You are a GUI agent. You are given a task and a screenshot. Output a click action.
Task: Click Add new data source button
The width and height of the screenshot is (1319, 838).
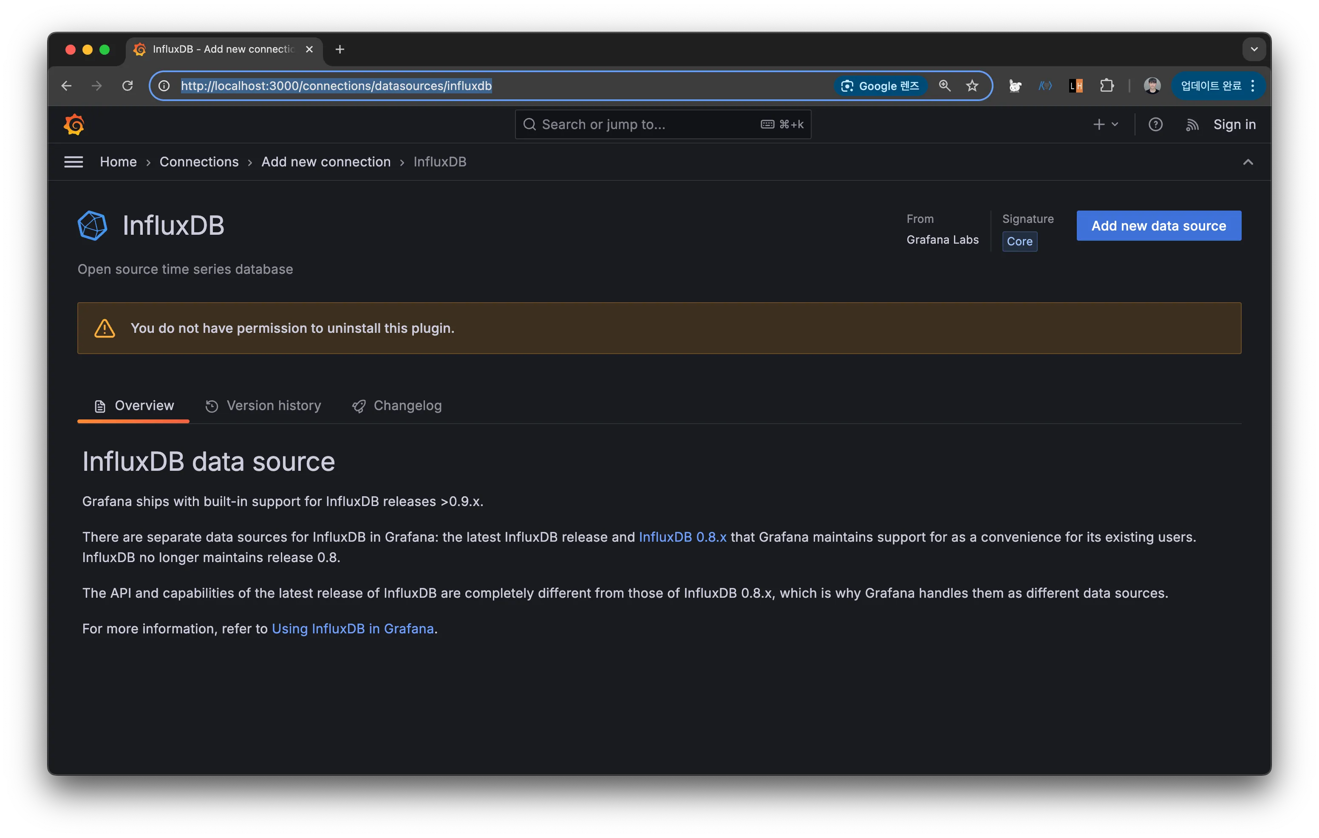[1158, 225]
